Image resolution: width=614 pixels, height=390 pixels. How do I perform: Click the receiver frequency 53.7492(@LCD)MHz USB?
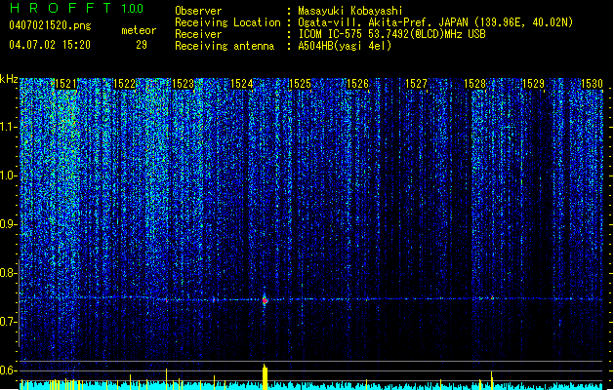[x=427, y=34]
